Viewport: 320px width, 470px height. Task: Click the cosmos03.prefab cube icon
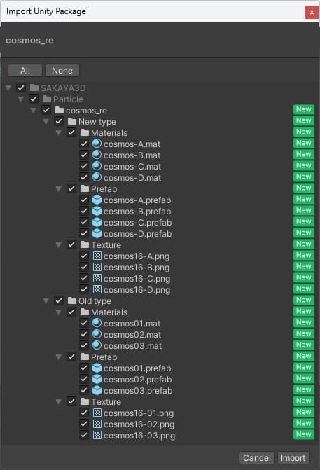[97, 390]
